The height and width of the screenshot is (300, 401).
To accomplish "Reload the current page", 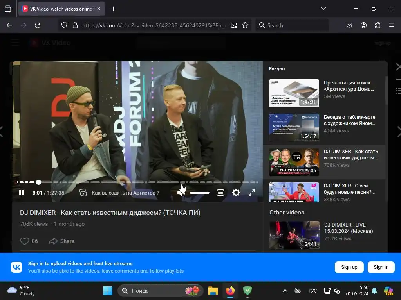I will click(38, 25).
